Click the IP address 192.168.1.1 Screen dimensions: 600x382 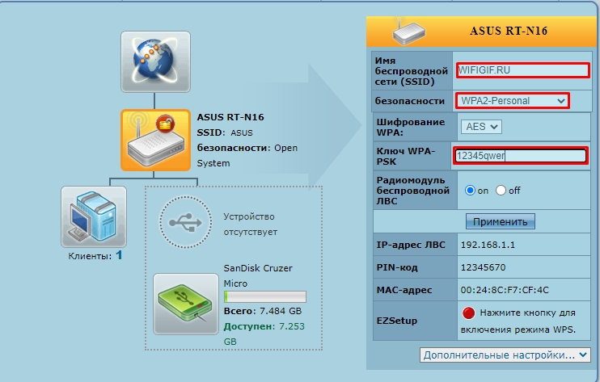488,245
